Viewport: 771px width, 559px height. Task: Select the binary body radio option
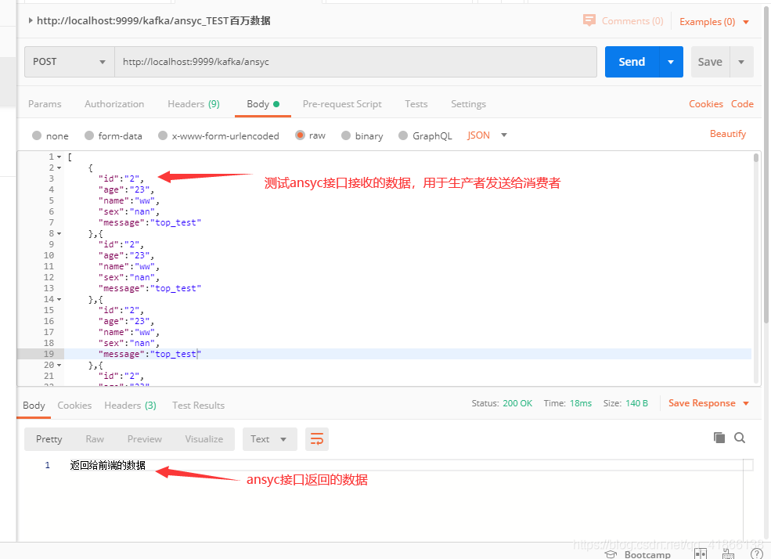point(346,135)
